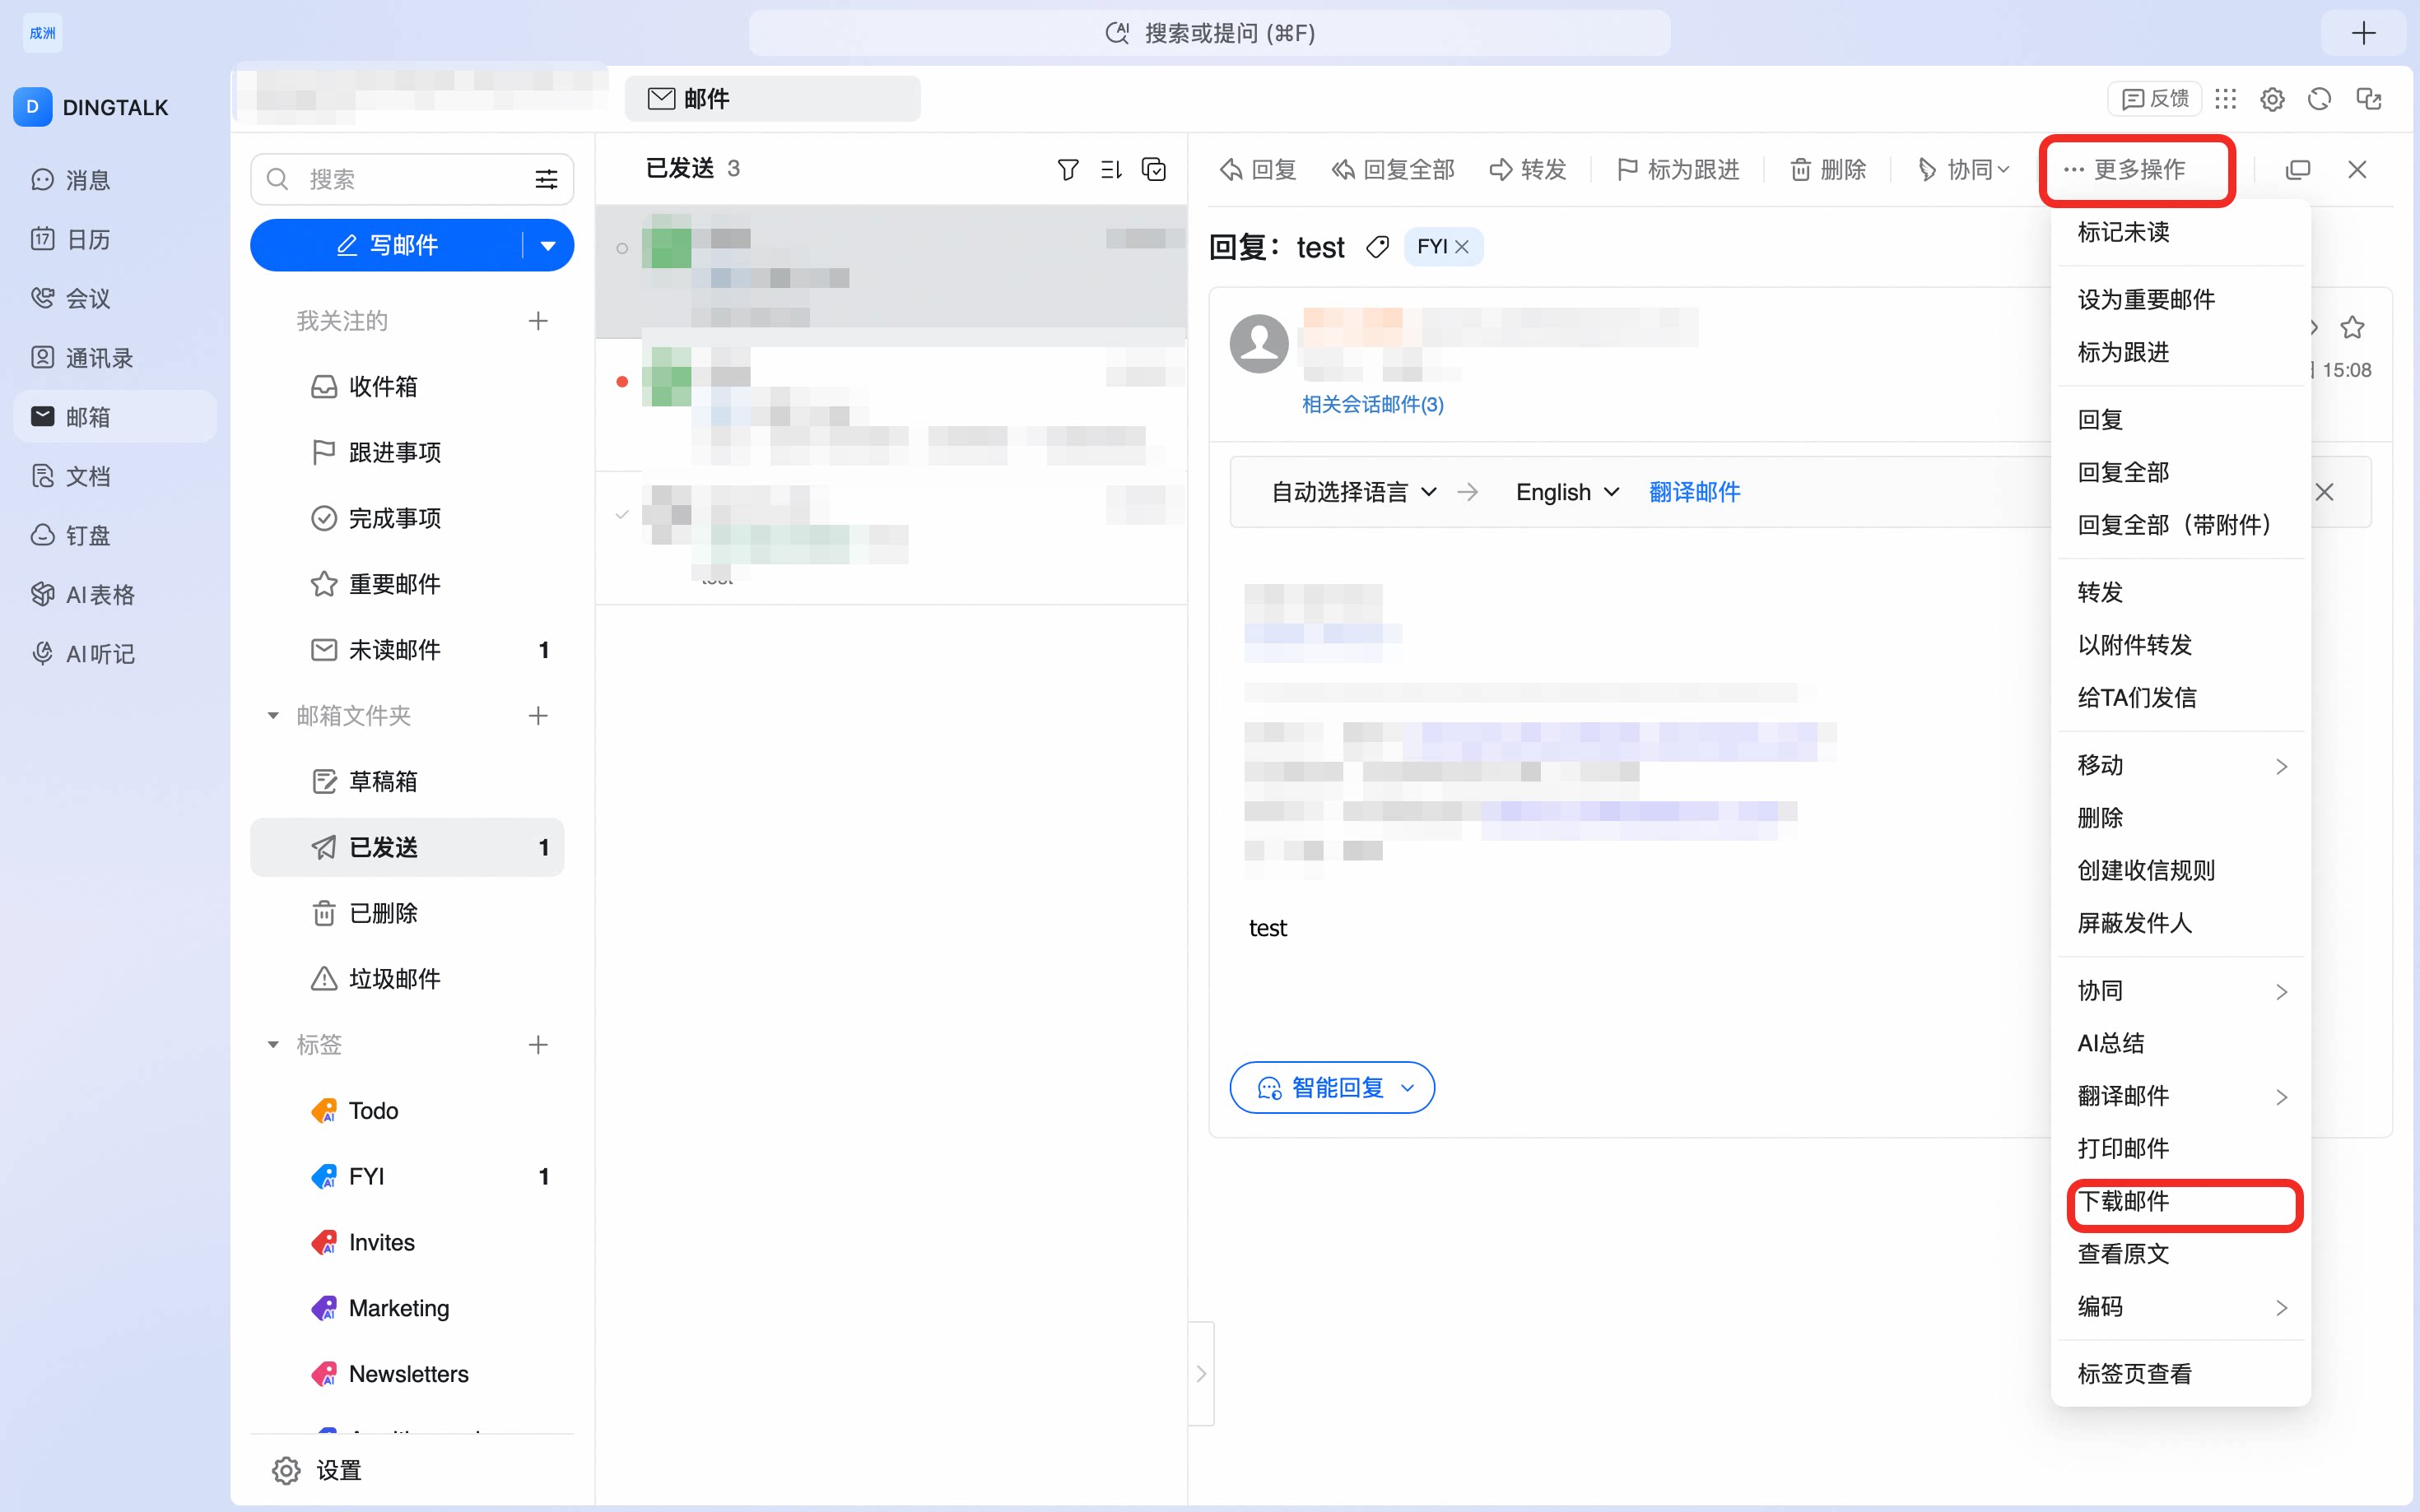This screenshot has height=1512, width=2420.
Task: Collapse the 邮箱文件夹 section
Action: 273,715
